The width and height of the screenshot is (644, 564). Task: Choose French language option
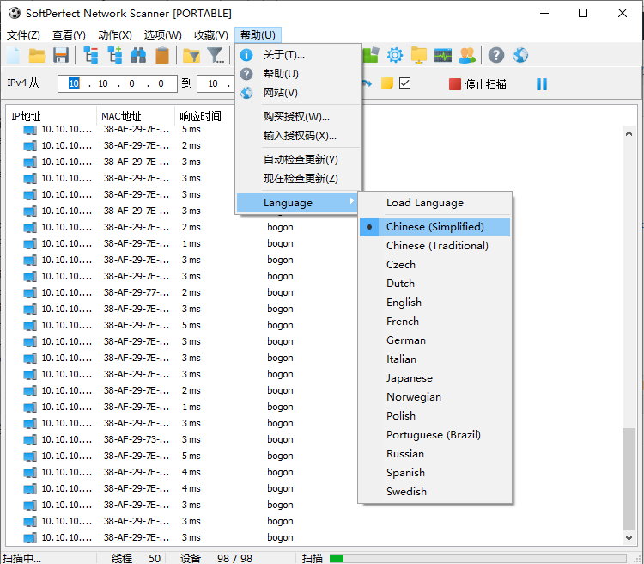435,322
